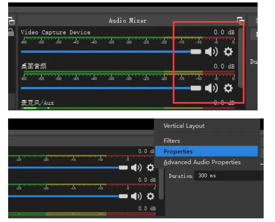
Task: Click the Audio Mixer panel title bar
Action: point(128,20)
